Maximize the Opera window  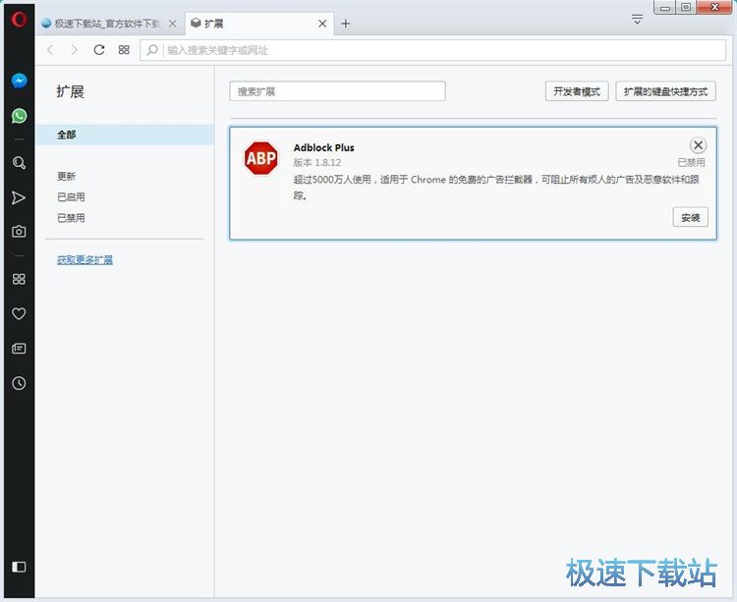click(686, 7)
